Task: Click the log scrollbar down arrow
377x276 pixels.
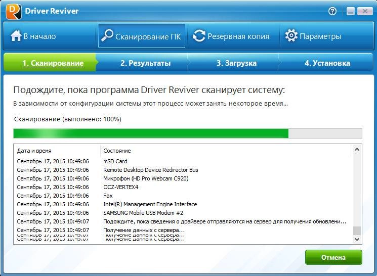Action: point(357,239)
